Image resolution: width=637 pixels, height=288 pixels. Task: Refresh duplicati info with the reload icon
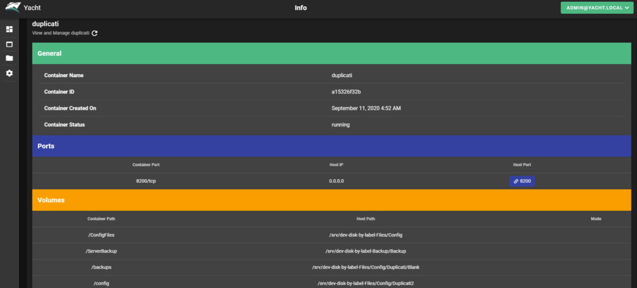(x=95, y=34)
